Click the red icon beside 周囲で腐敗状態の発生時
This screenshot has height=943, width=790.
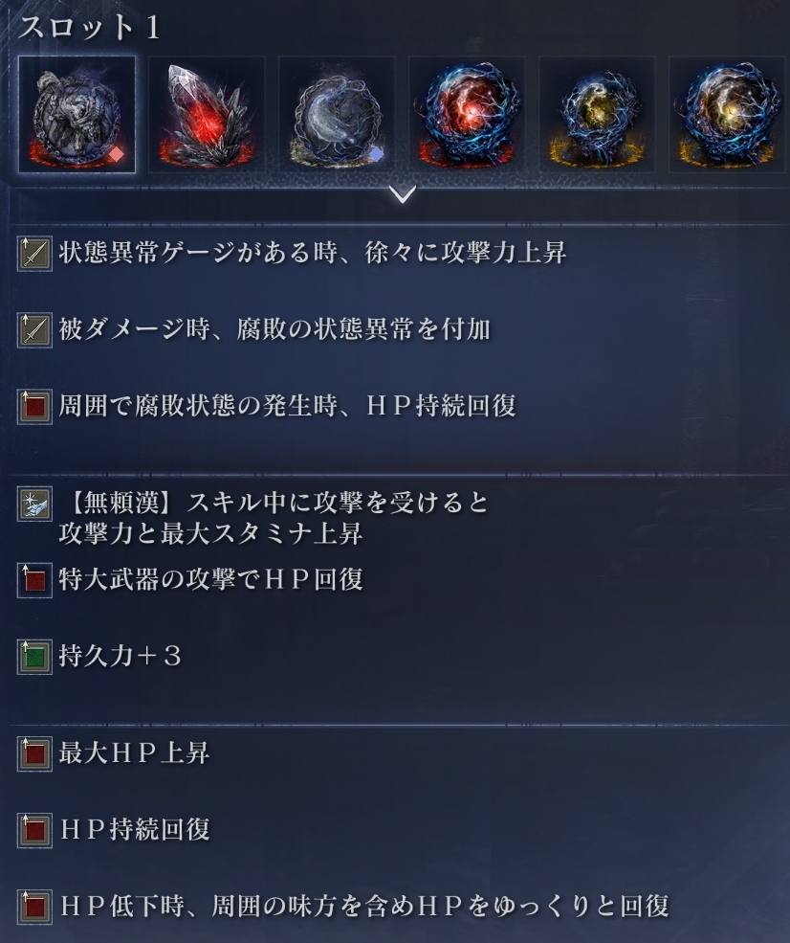pyautogui.click(x=34, y=407)
